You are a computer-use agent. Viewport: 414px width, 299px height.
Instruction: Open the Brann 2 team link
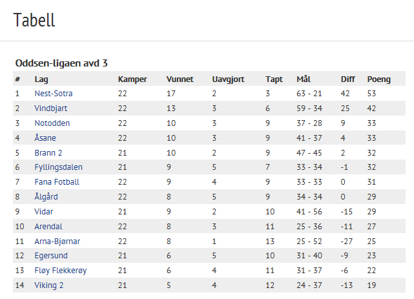(x=48, y=152)
